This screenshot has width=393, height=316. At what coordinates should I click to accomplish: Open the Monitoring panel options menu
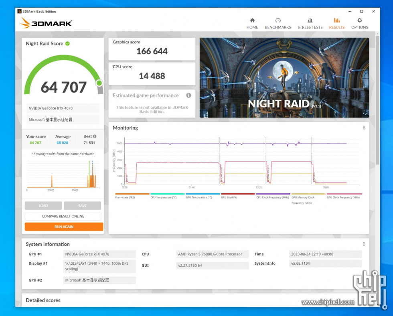point(364,128)
